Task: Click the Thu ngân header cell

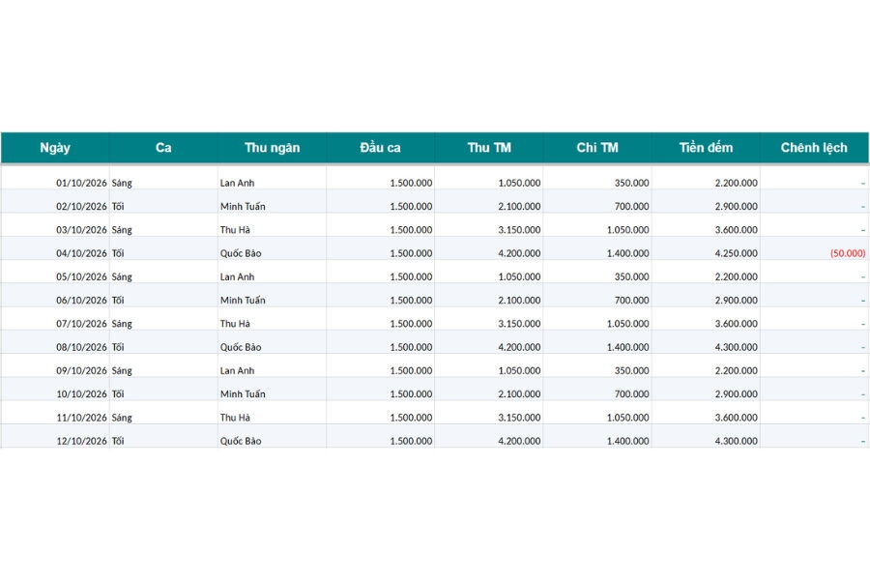Action: [272, 148]
